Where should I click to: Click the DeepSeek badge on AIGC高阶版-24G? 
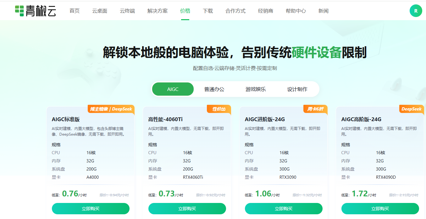[412, 109]
